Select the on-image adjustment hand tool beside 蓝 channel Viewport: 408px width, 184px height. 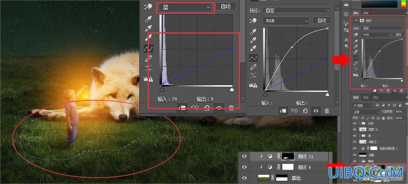click(148, 7)
